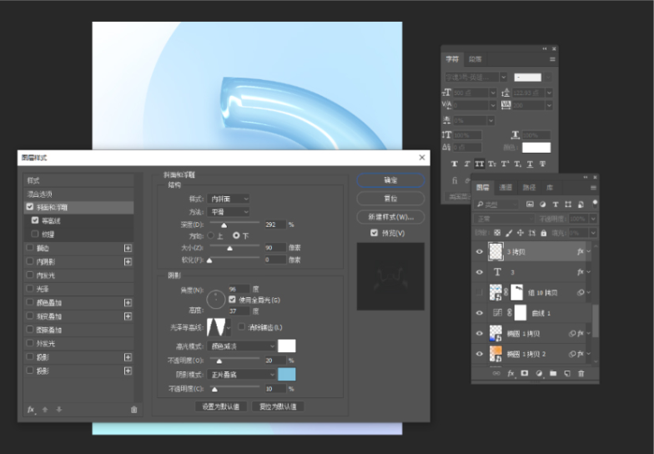This screenshot has width=654, height=454.
Task: Click 新建样式(W)... button
Action: point(390,217)
